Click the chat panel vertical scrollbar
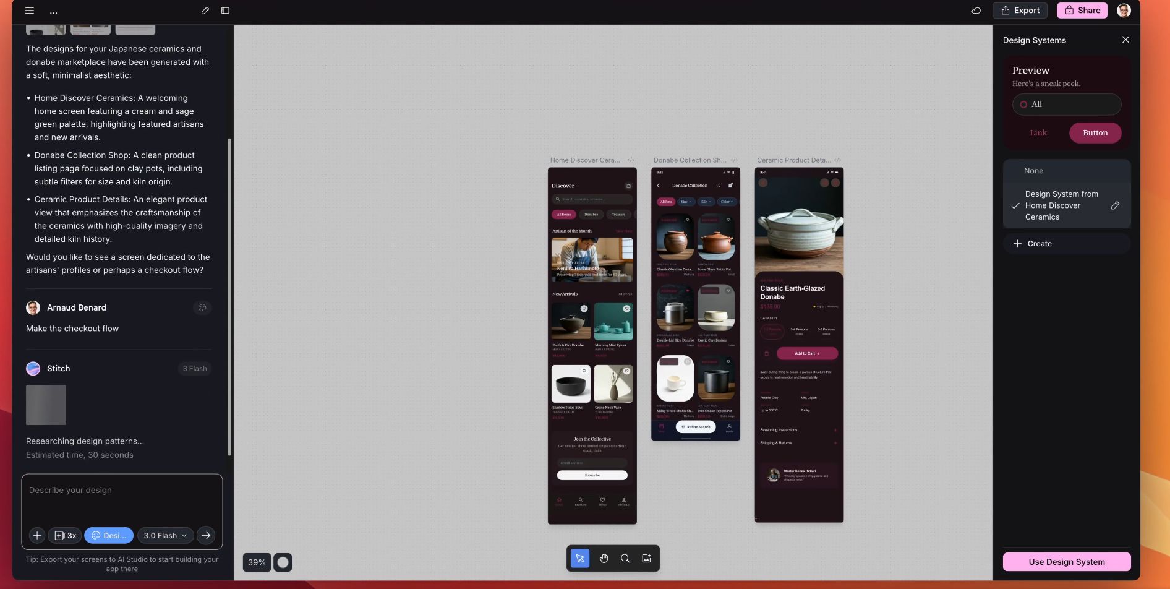This screenshot has height=589, width=1170. 229,297
